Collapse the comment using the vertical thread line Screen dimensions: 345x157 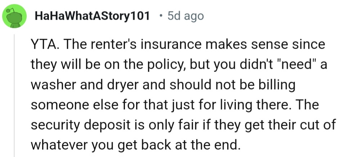coord(14,95)
